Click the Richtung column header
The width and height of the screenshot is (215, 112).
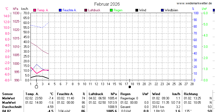[x=191, y=94]
